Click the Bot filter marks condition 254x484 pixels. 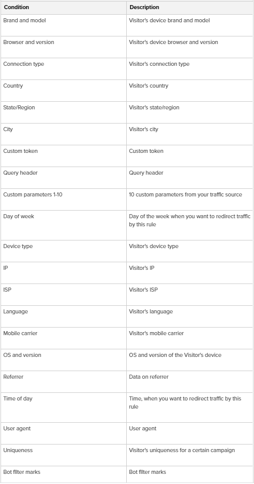coord(22,472)
